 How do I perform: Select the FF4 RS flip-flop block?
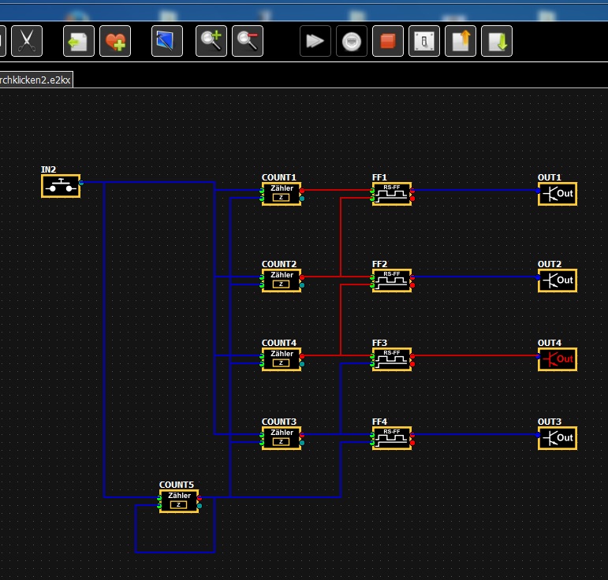pos(392,438)
